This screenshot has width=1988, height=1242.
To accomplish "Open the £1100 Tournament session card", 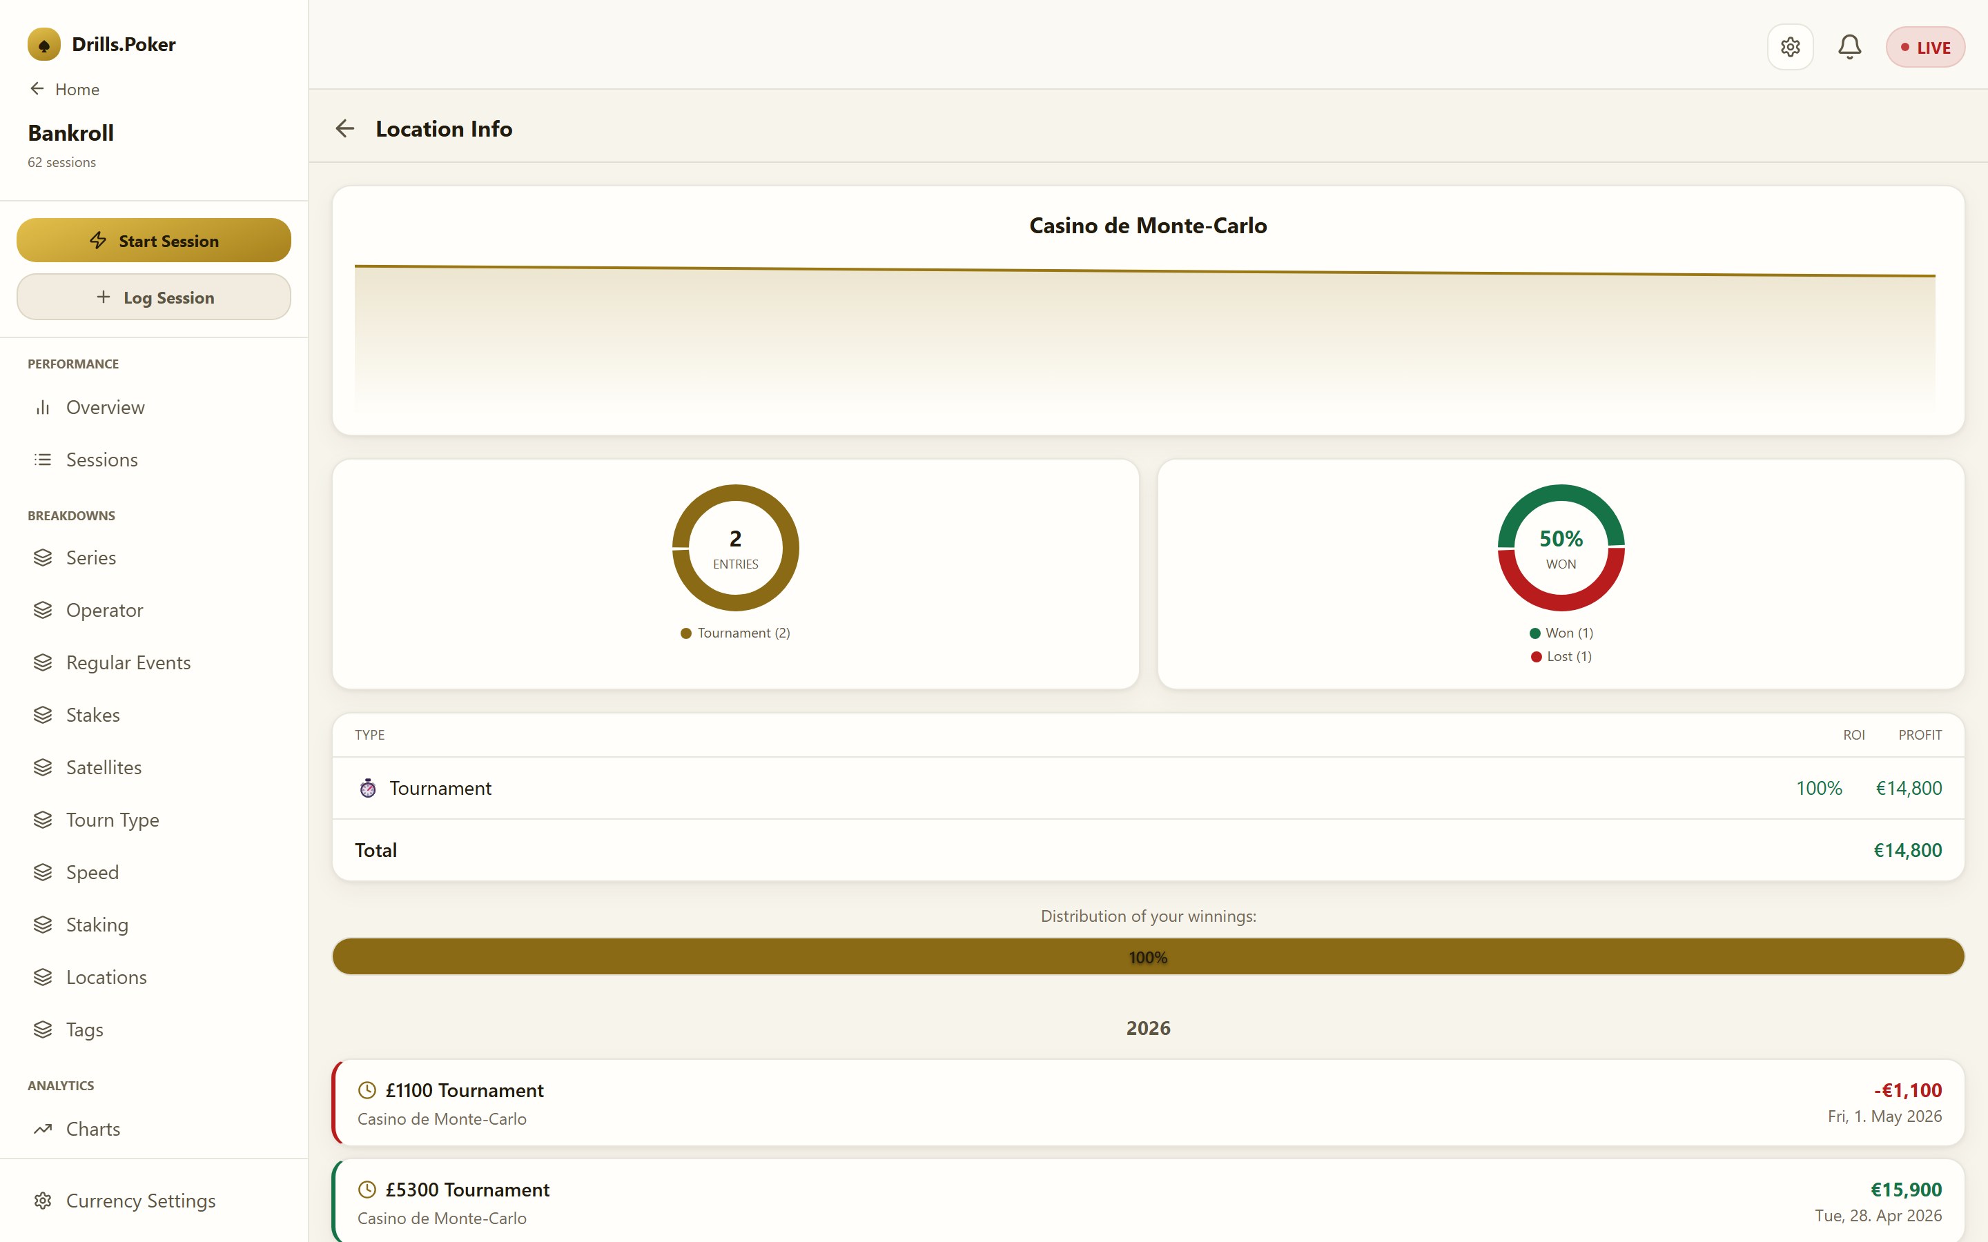I will [x=1148, y=1103].
